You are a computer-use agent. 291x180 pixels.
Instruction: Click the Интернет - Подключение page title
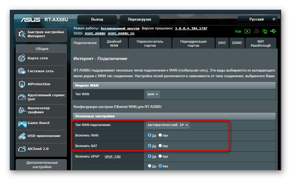pyautogui.click(x=100, y=59)
